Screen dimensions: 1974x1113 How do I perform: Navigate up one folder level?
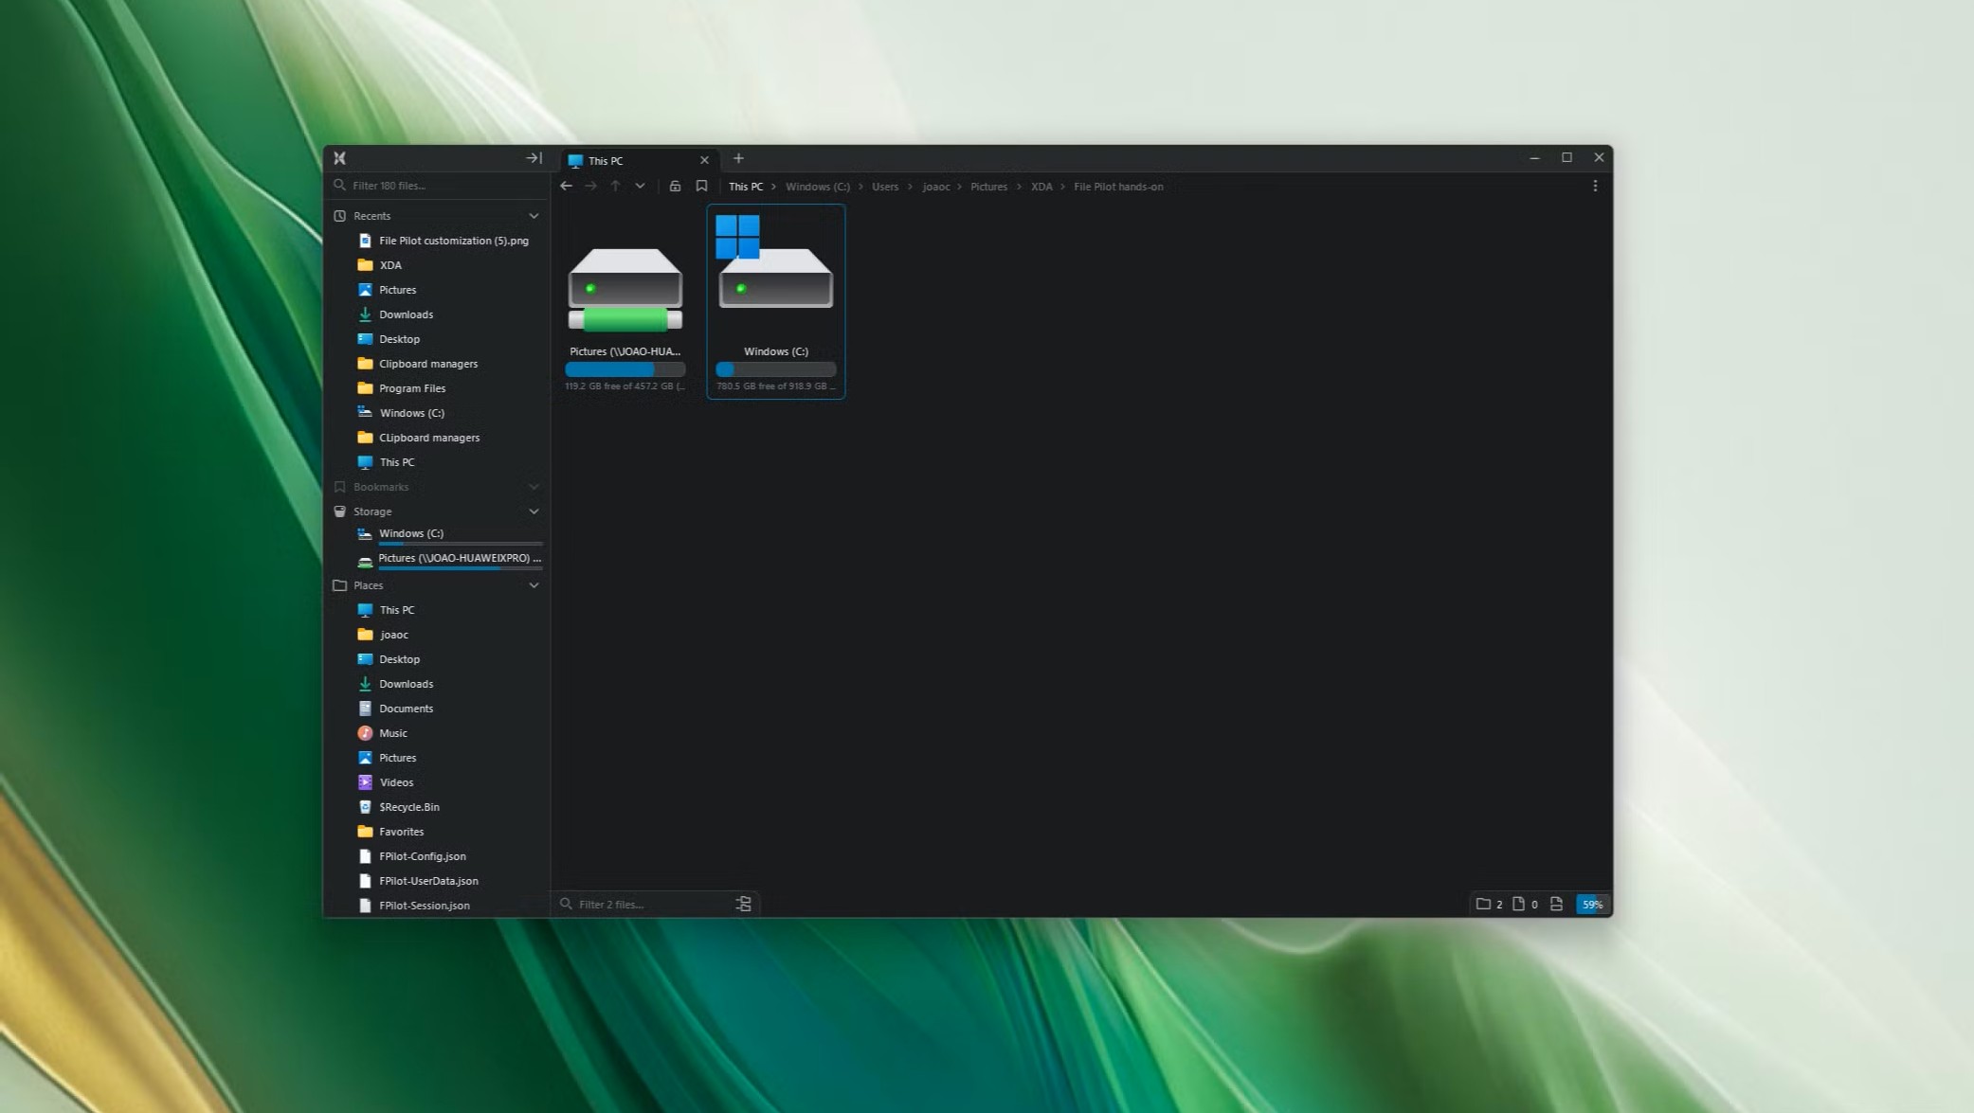(x=615, y=187)
